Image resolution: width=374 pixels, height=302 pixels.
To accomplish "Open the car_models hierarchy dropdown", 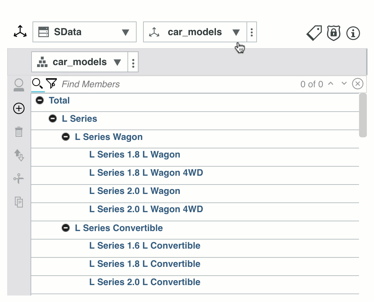I will (79, 62).
